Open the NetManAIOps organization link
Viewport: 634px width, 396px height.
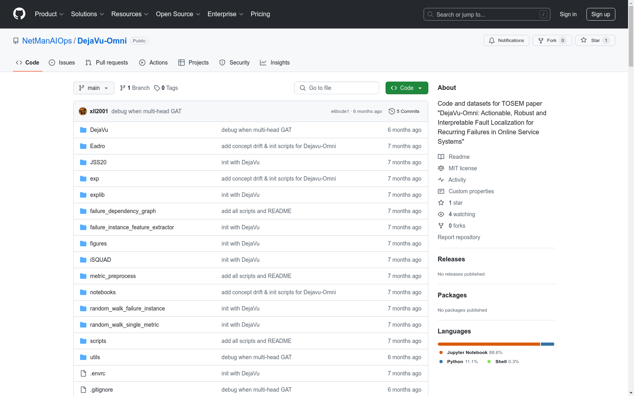(x=47, y=41)
